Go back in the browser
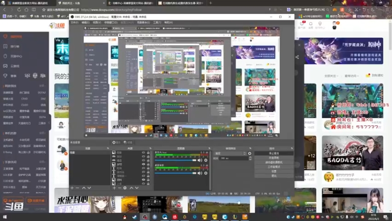Image resolution: width=392 pixels, height=221 pixels. point(4,9)
